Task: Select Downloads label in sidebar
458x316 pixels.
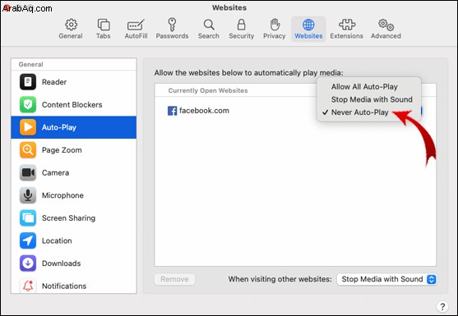Action: [x=62, y=263]
